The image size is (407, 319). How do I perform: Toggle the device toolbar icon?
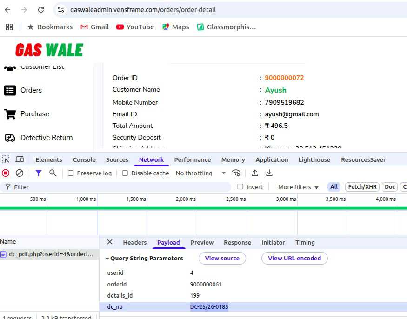click(x=20, y=159)
